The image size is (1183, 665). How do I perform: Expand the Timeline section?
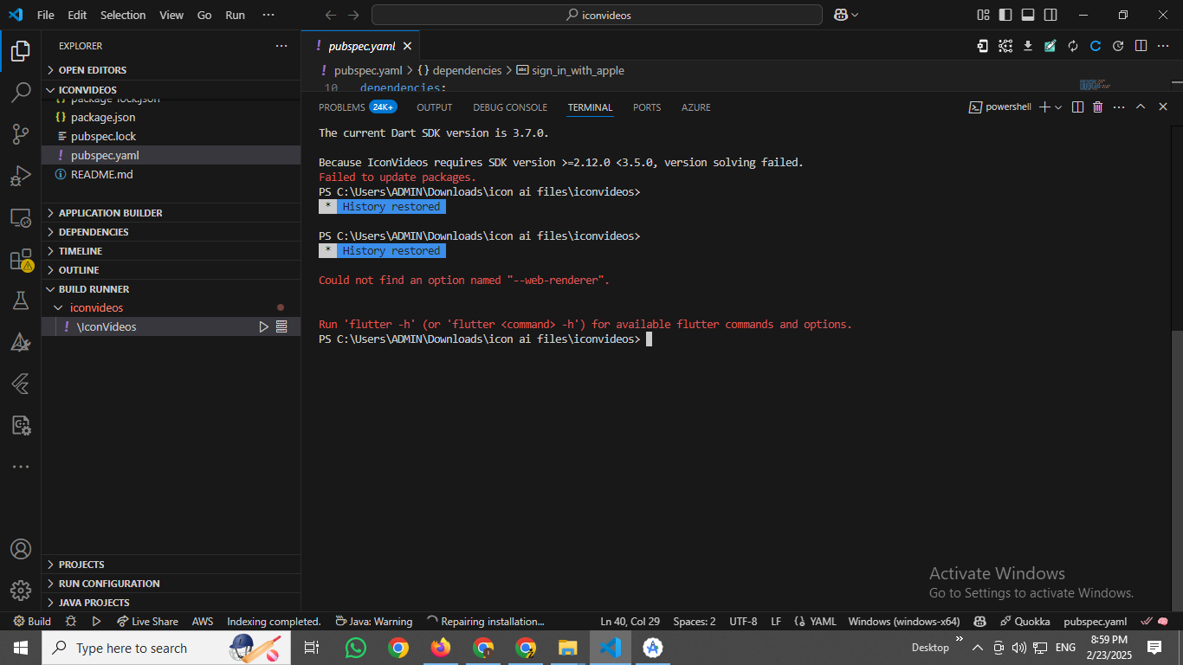point(171,251)
